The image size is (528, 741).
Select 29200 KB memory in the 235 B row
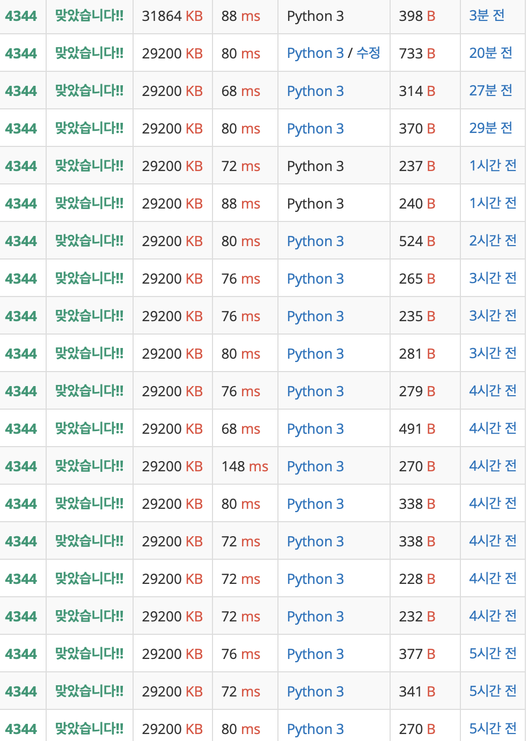172,316
